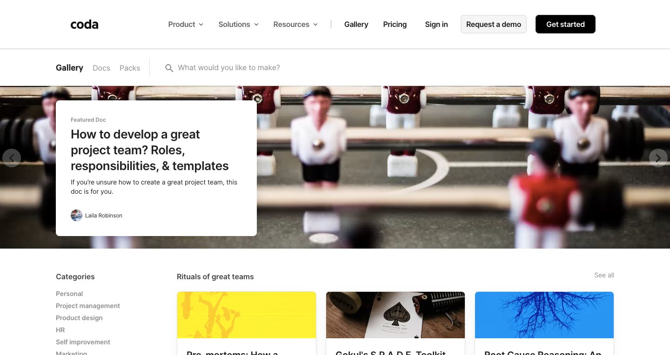Click the Request a demo button

tap(494, 24)
